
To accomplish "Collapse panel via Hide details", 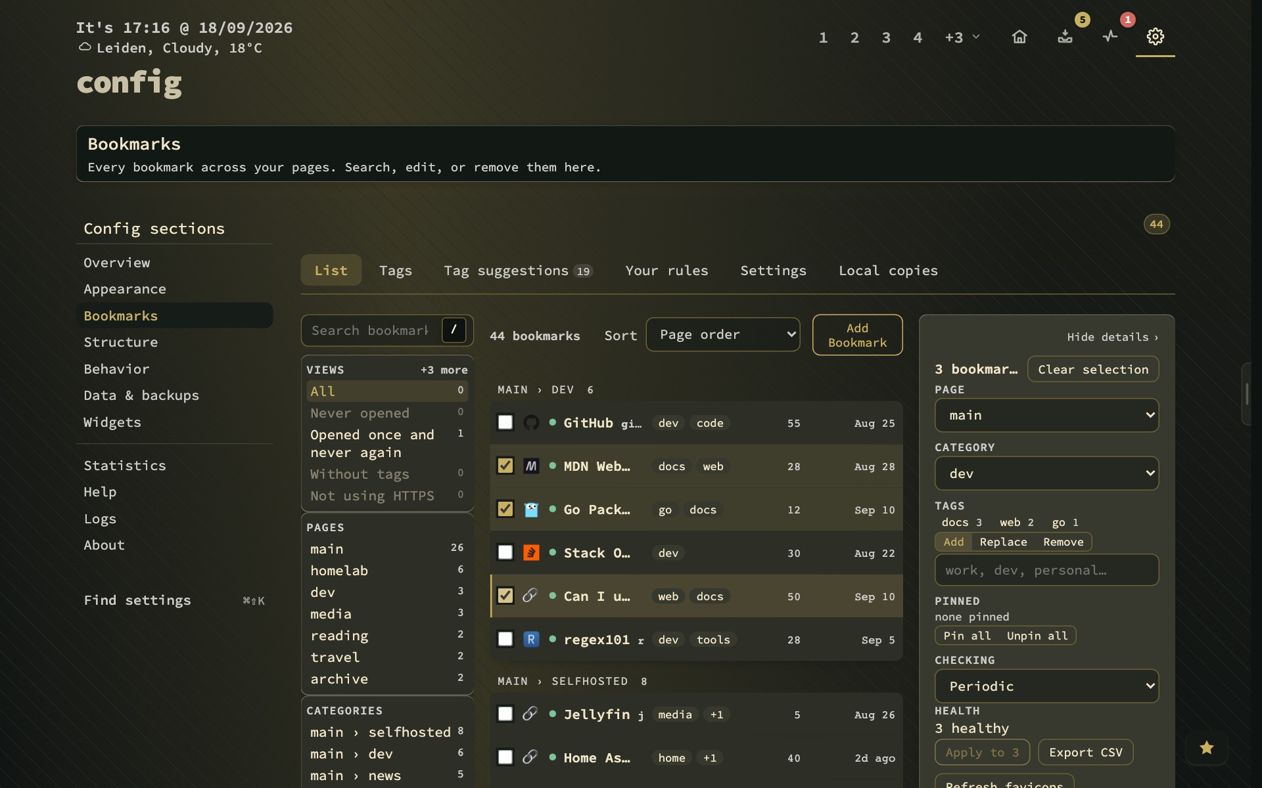I will (1112, 337).
